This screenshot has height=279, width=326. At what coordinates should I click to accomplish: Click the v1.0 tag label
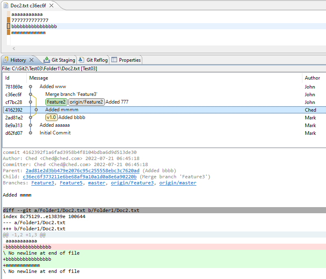click(x=51, y=117)
